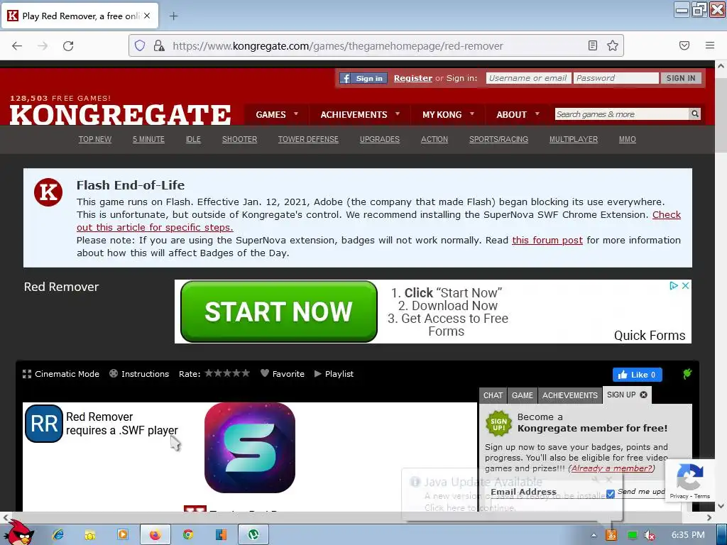Browse MULTIPLAYER games category
The width and height of the screenshot is (727, 545).
pyautogui.click(x=574, y=139)
